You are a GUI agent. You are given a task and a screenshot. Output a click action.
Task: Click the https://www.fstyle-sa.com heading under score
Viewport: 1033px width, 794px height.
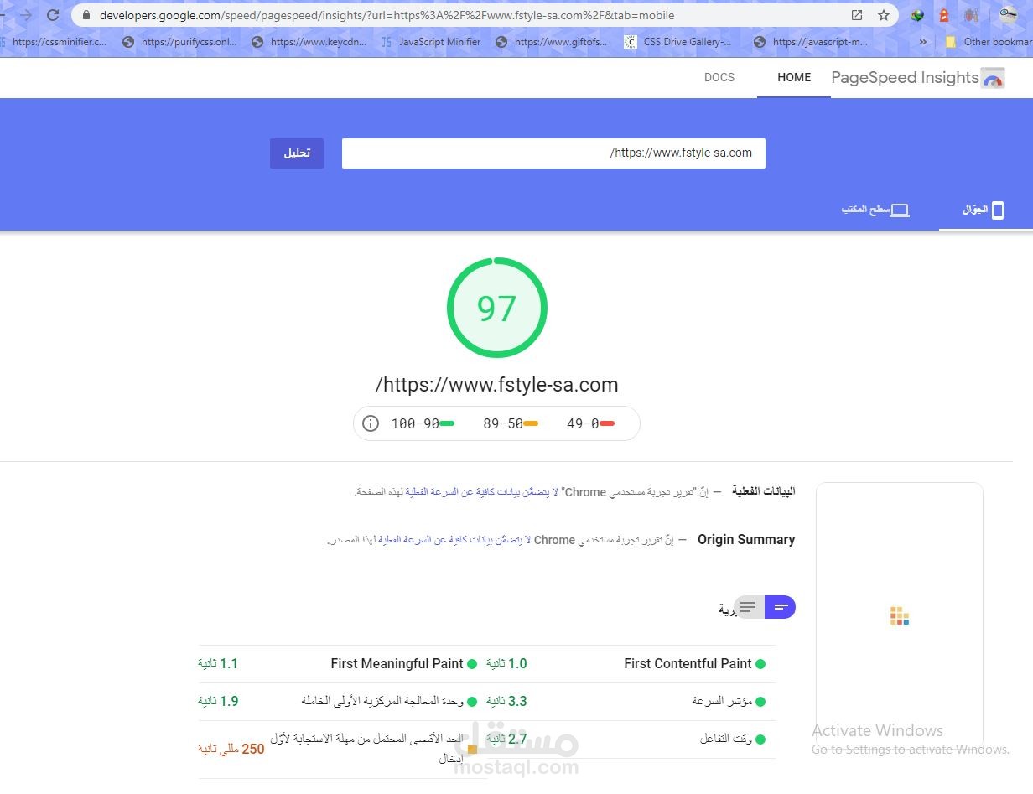coord(496,385)
